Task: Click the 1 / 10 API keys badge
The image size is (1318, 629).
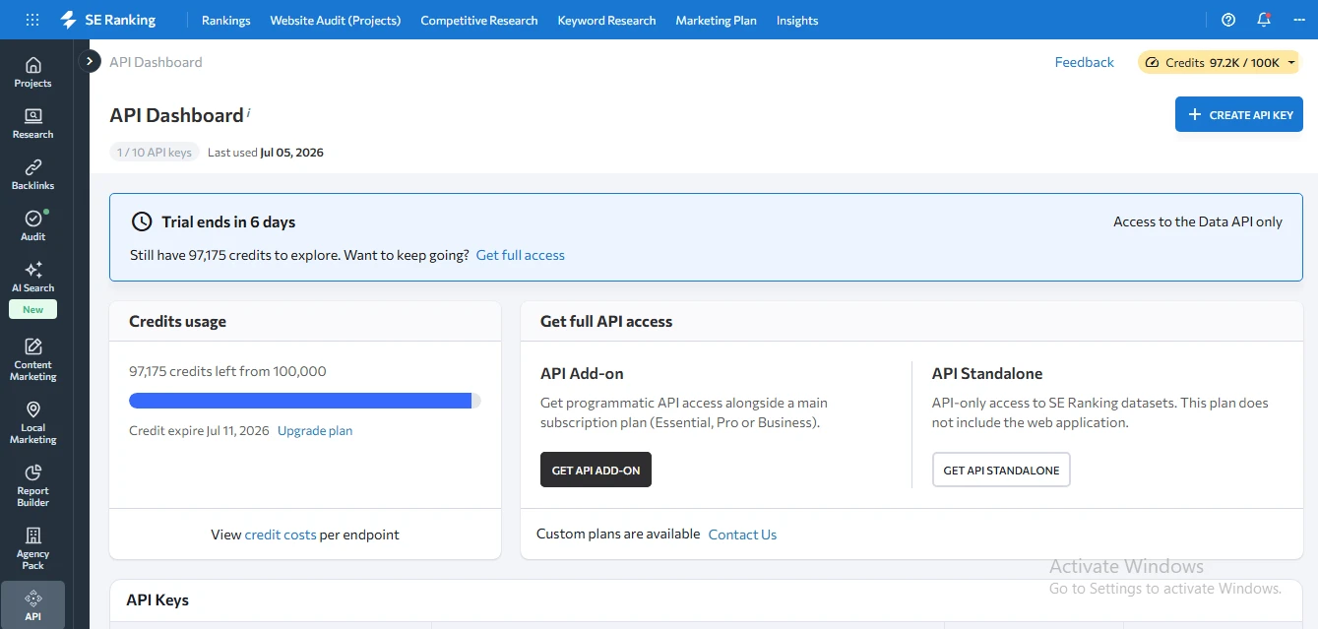Action: (x=155, y=153)
